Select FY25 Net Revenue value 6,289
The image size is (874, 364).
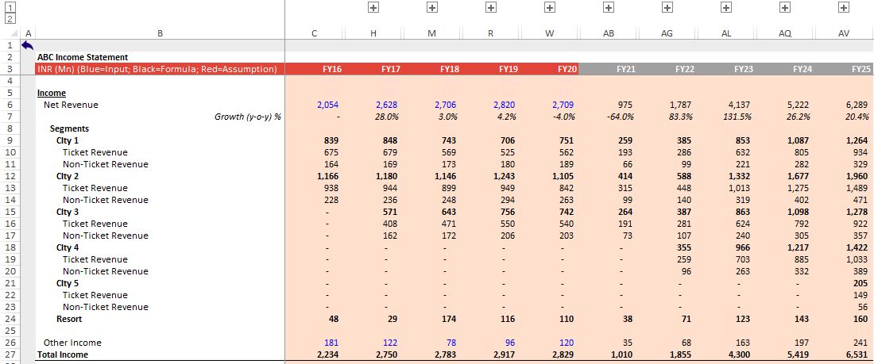857,105
